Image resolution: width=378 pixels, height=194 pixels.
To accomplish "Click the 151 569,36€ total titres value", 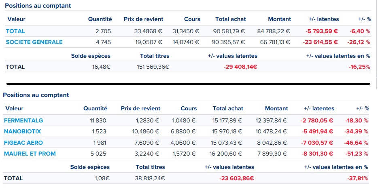I will point(153,67).
